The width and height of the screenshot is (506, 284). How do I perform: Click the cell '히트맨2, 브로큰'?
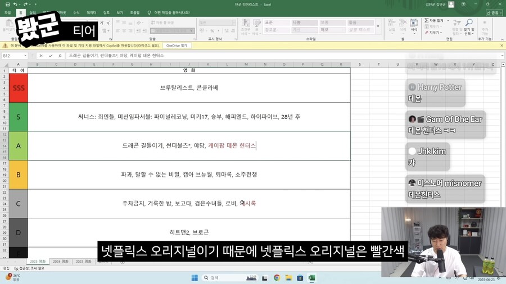(x=189, y=232)
